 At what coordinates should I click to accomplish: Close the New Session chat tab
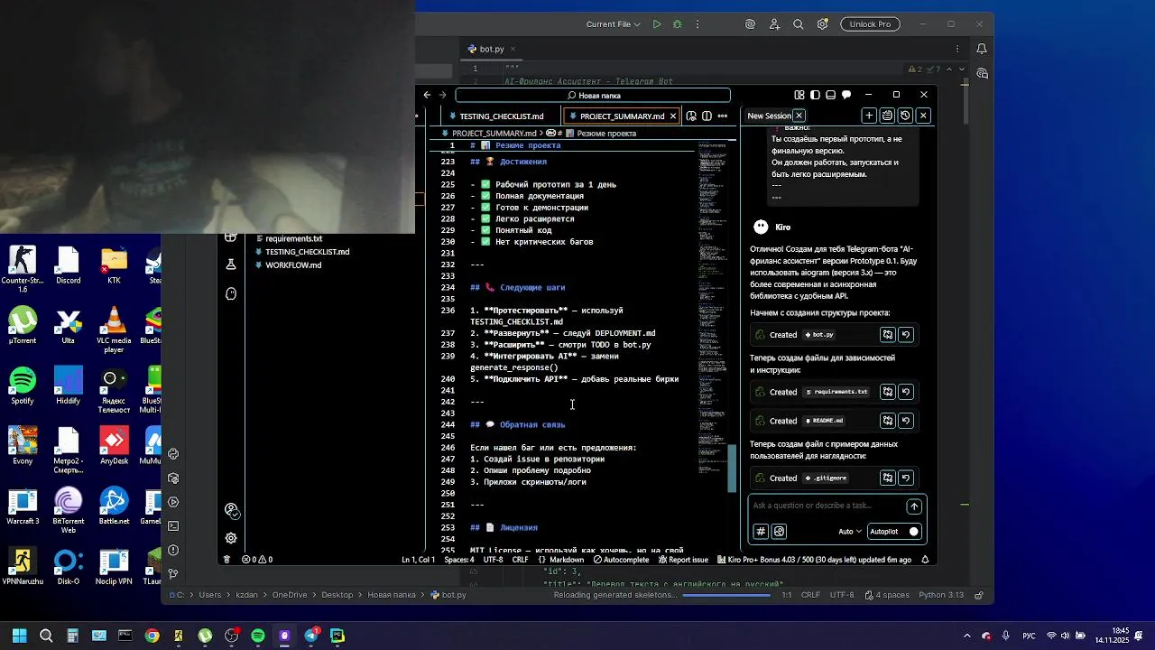[x=799, y=116]
